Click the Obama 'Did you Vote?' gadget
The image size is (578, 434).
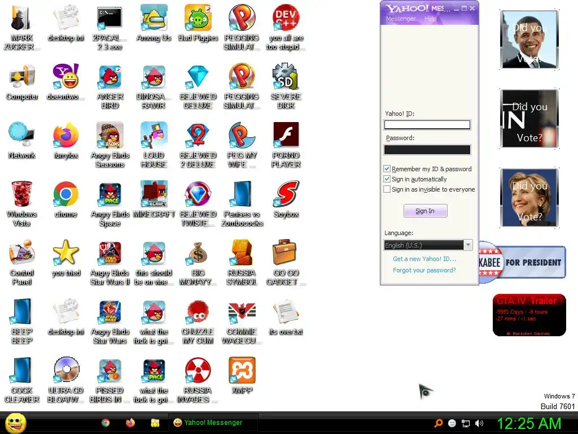pyautogui.click(x=529, y=40)
